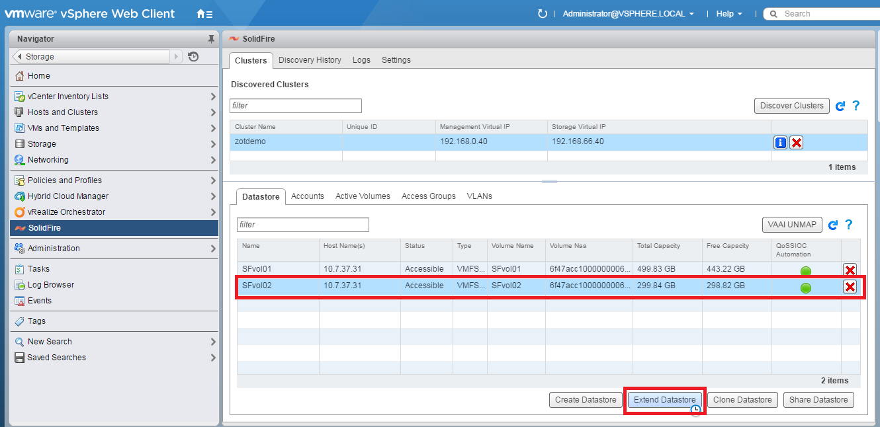Open the home menu icon in header
Image resolution: width=880 pixels, height=427 pixels.
pyautogui.click(x=204, y=13)
